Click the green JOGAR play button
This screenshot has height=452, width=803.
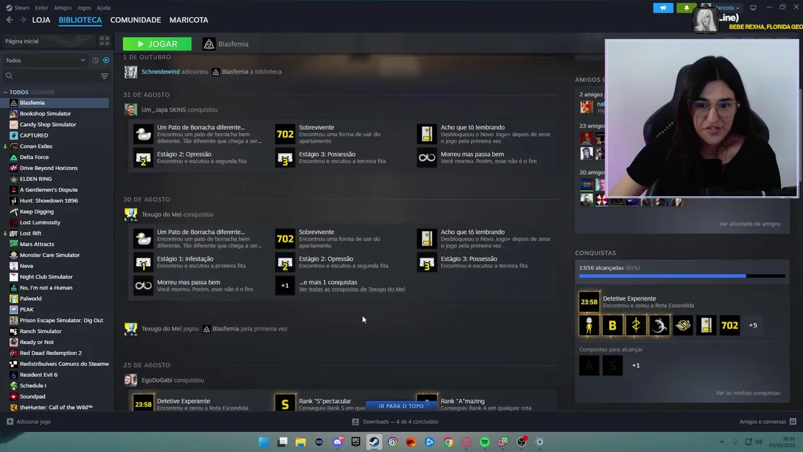[x=157, y=44]
